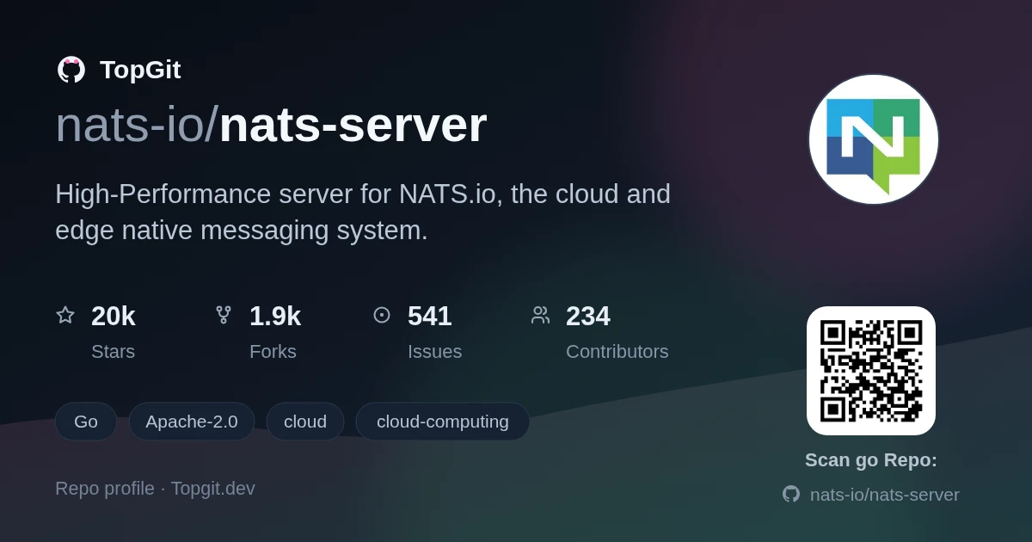Screen dimensions: 1032x542
Task: Click the 20k star count
Action: tap(114, 317)
